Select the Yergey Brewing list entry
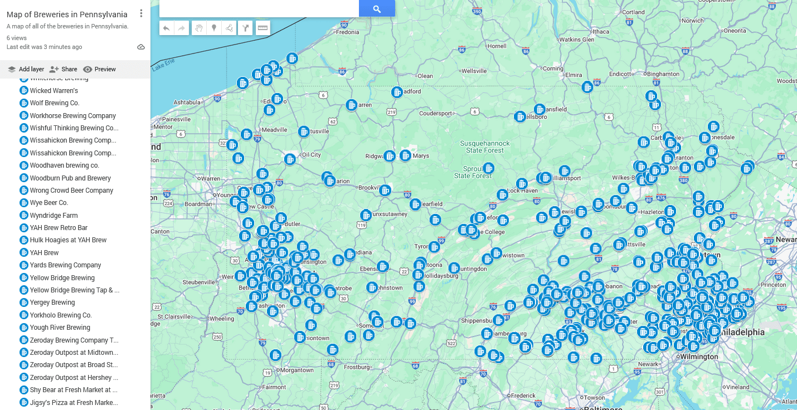This screenshot has width=797, height=410. click(x=53, y=302)
